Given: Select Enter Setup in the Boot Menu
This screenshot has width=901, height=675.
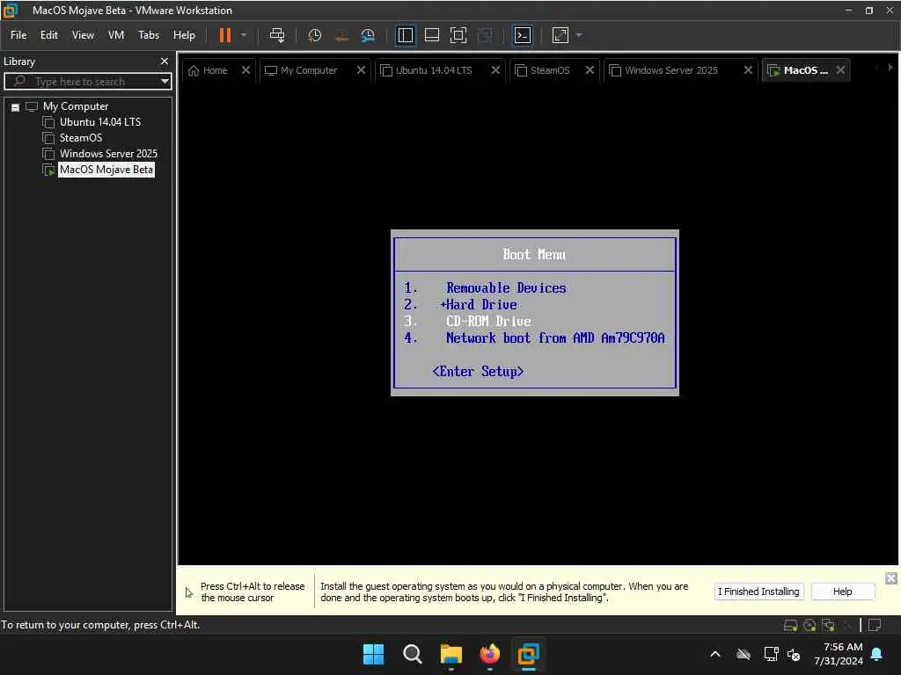Looking at the screenshot, I should [x=478, y=372].
